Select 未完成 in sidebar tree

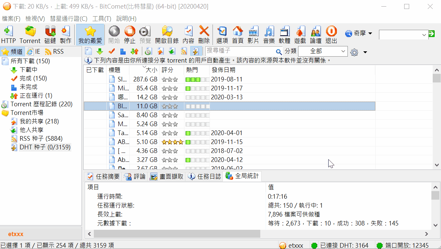tap(28, 87)
